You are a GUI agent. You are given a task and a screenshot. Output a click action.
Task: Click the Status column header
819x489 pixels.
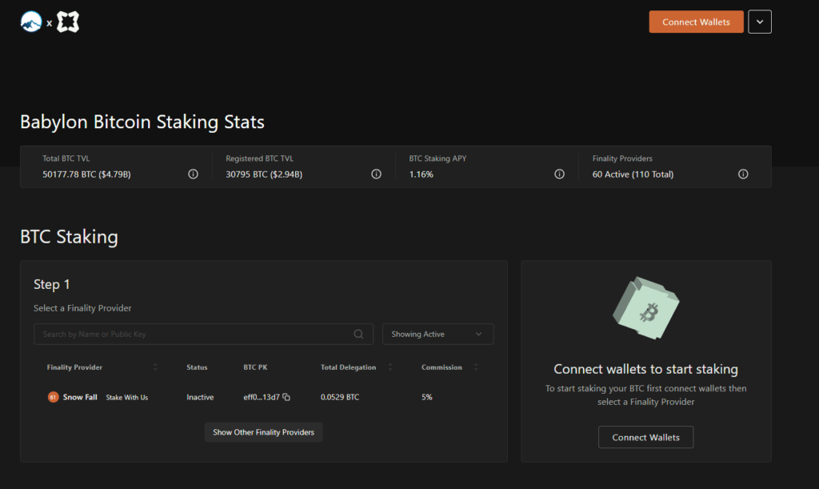tap(197, 367)
